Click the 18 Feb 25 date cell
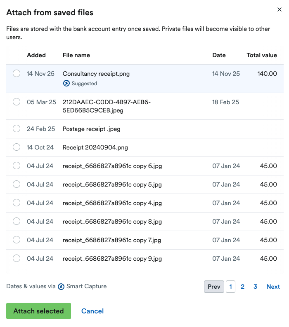The height and width of the screenshot is (327, 289). pyautogui.click(x=226, y=102)
